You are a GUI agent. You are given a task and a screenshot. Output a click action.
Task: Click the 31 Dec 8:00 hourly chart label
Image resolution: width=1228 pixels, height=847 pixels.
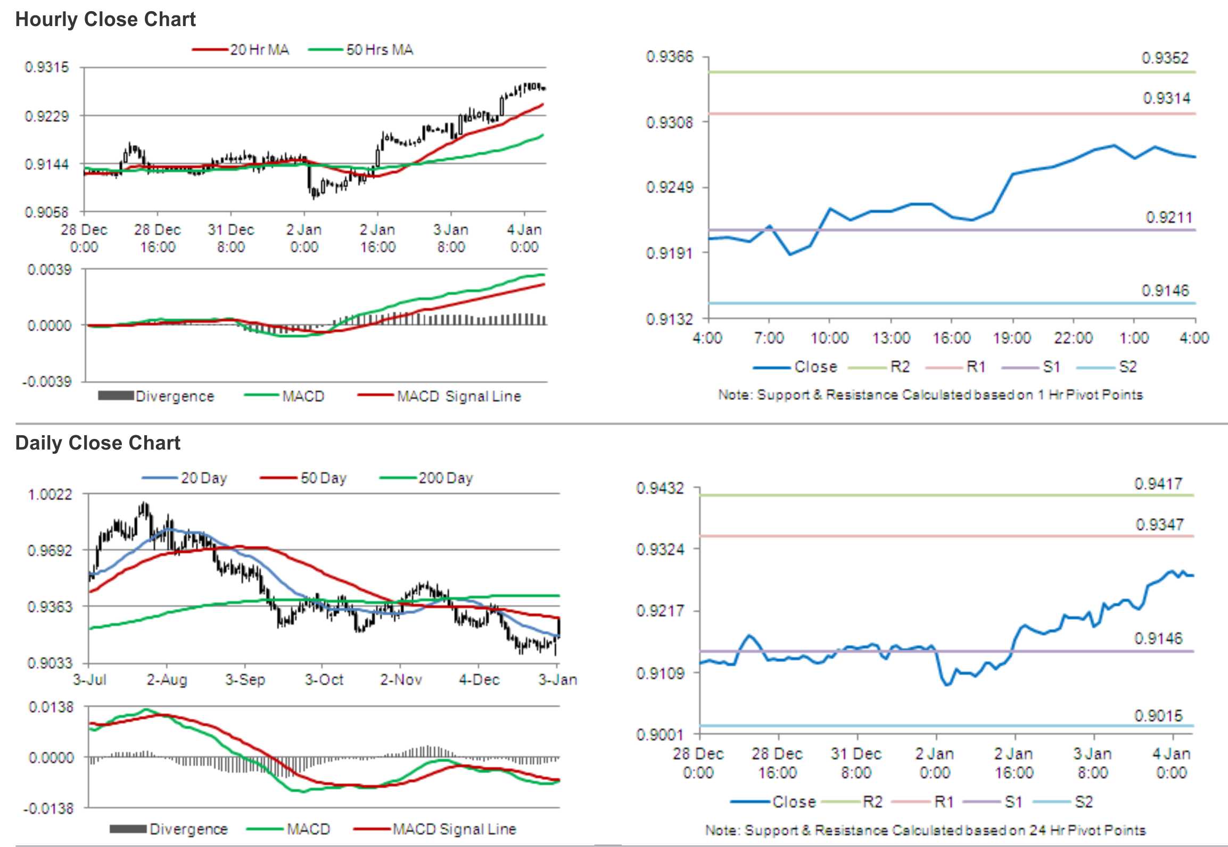pos(230,238)
